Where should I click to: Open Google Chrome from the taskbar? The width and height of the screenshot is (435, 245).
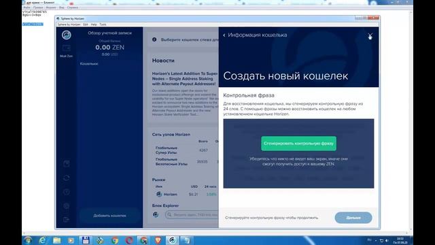pyautogui.click(x=115, y=240)
